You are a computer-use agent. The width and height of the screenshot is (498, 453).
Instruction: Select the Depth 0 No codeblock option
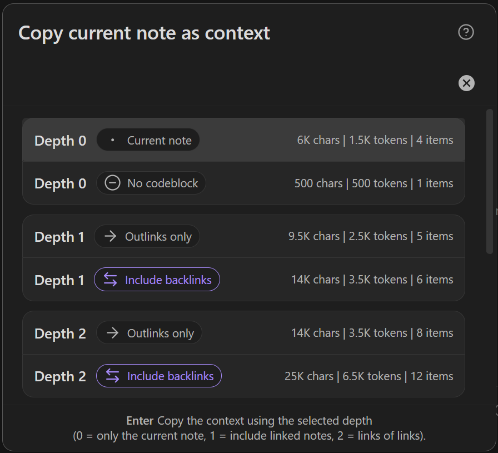pos(60,183)
